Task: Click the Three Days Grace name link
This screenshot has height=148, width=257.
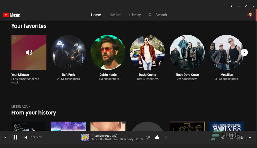Action: point(187,75)
